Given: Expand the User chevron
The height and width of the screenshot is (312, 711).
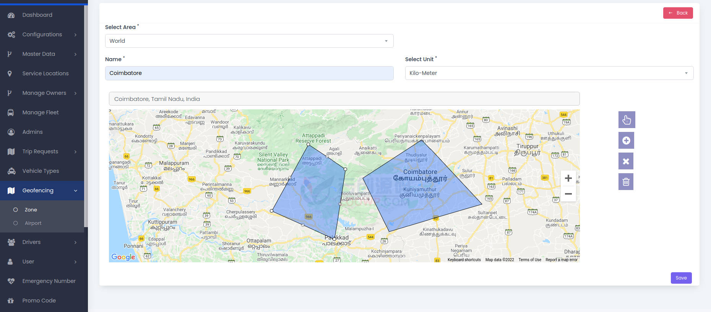Looking at the screenshot, I should click(75, 262).
